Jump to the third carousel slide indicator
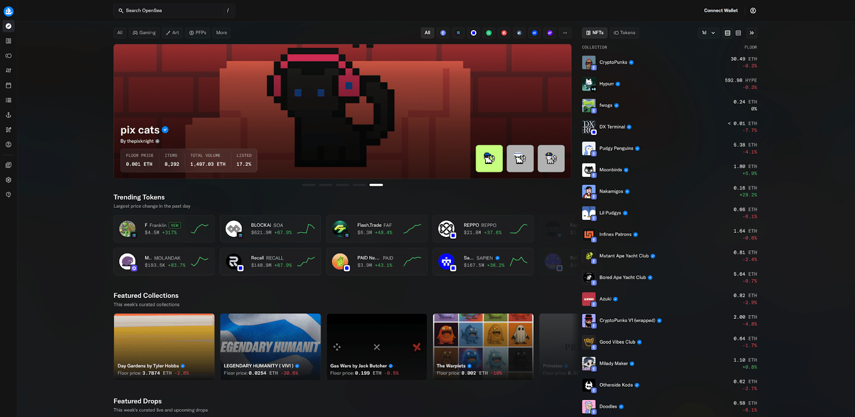The image size is (855, 417). (343, 185)
